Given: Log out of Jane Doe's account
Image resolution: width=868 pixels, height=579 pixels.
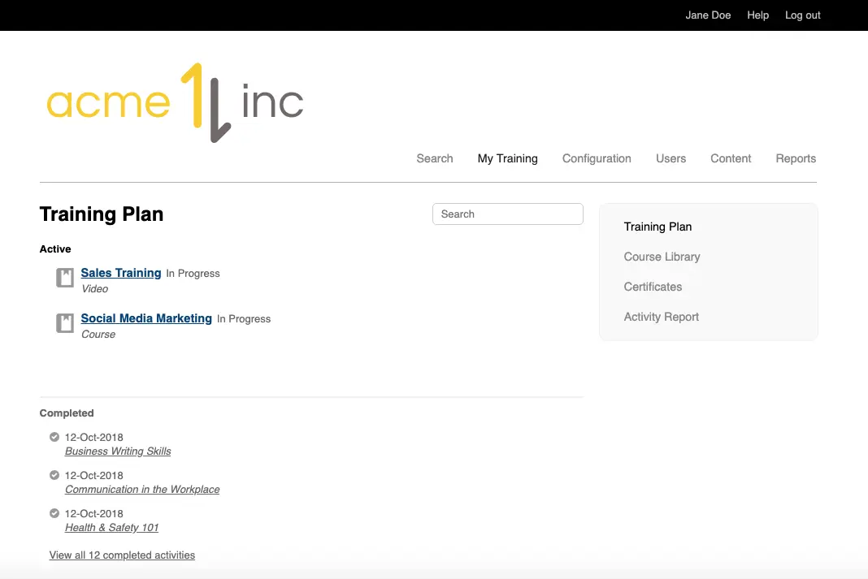Looking at the screenshot, I should (802, 15).
